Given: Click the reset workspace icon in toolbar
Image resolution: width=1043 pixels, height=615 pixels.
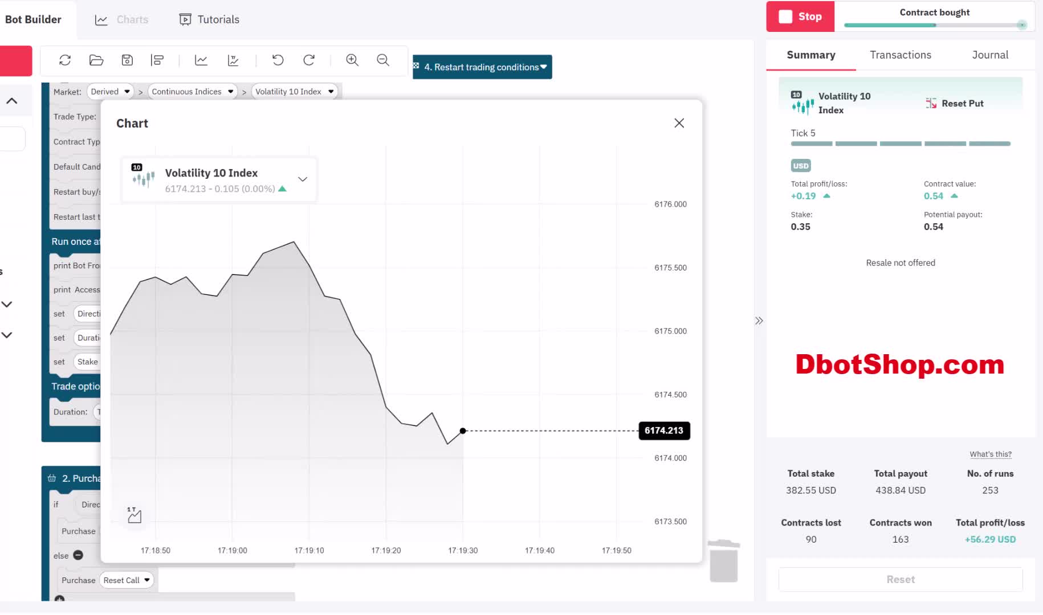Looking at the screenshot, I should point(65,60).
